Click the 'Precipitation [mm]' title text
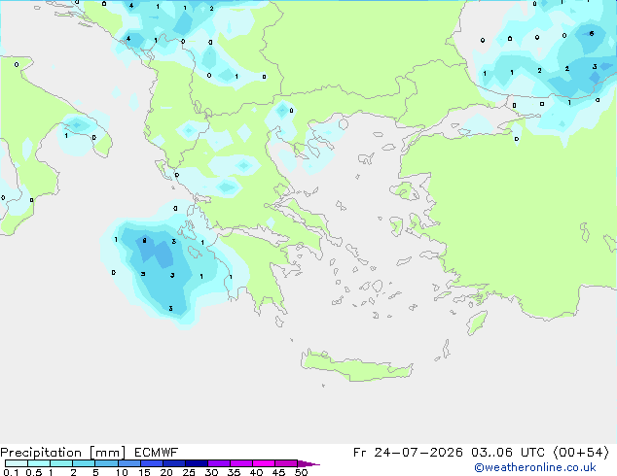 pos(63,453)
